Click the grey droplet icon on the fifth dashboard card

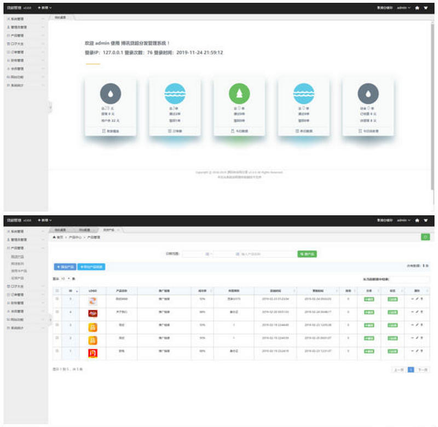[368, 94]
